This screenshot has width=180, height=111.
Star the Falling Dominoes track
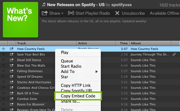pyautogui.click(x=3, y=71)
